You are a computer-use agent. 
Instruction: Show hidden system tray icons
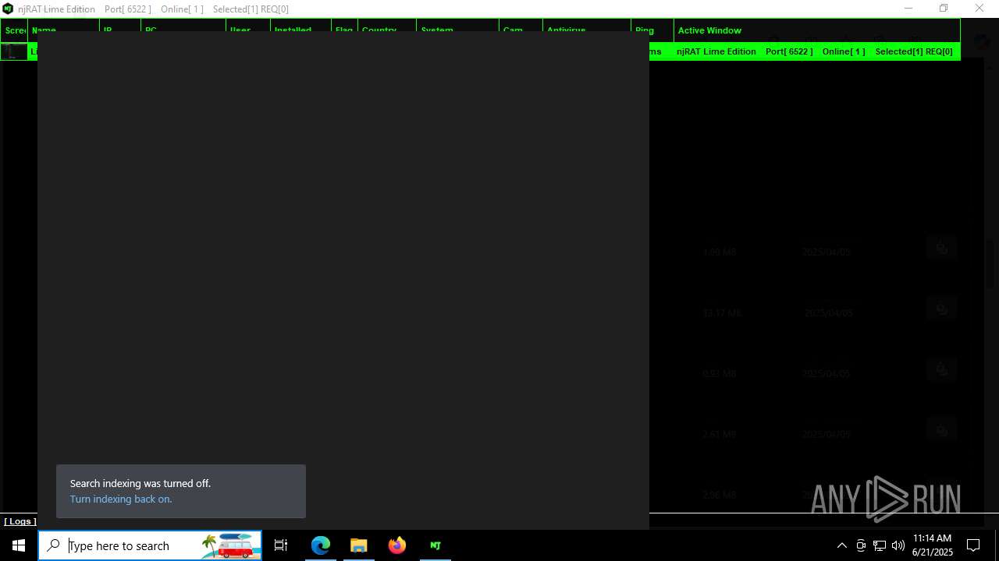(841, 545)
